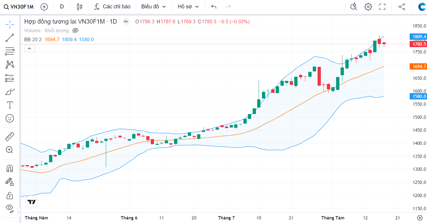Click change value −0.5 (−0.03%)
This screenshot has height=223, width=427.
[234, 21]
